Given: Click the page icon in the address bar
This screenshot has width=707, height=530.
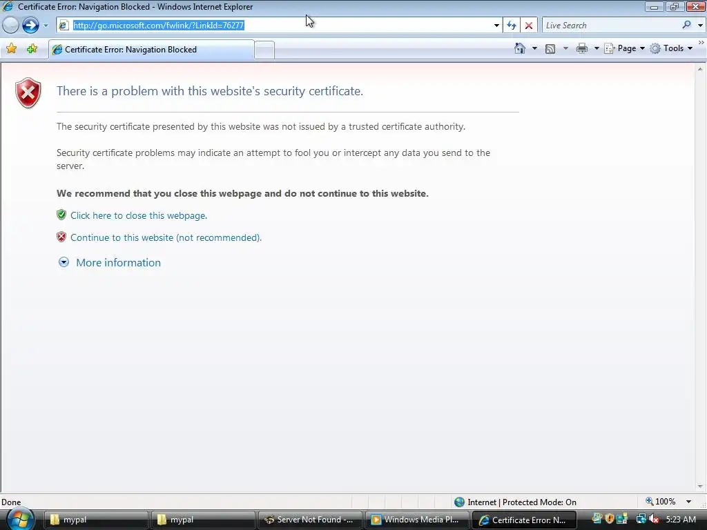Looking at the screenshot, I should point(64,26).
